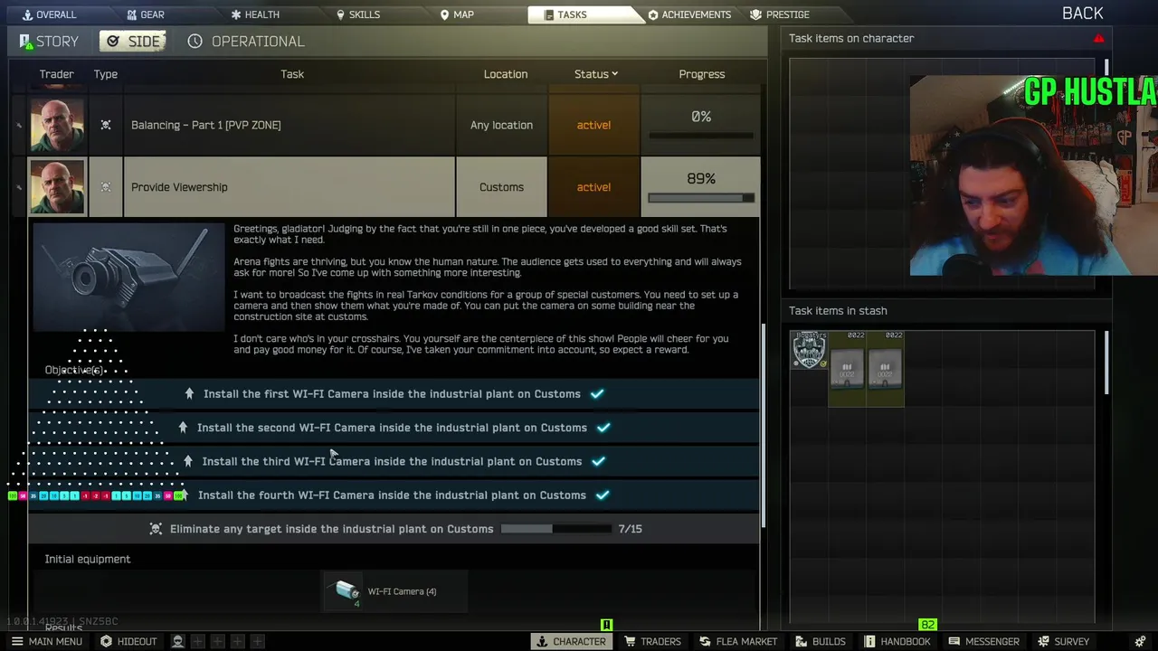Click checkmark on first WI-FI Camera objective
1158x651 pixels.
tap(597, 394)
